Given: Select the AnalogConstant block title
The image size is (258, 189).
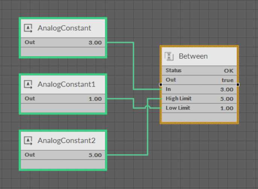Looking at the screenshot, I should 64,28.
